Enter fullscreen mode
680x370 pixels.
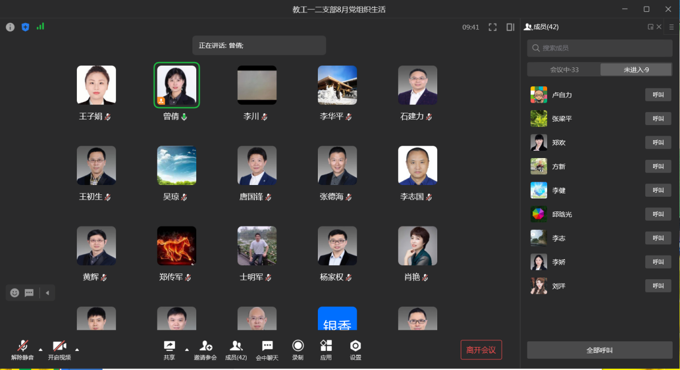pyautogui.click(x=493, y=27)
